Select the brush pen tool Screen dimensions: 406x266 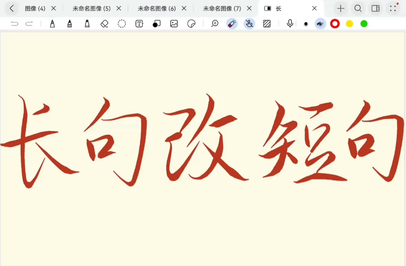70,24
